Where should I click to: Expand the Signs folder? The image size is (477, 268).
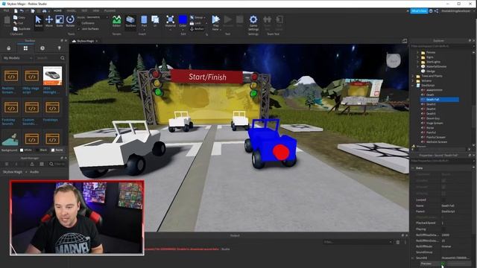[x=417, y=57]
